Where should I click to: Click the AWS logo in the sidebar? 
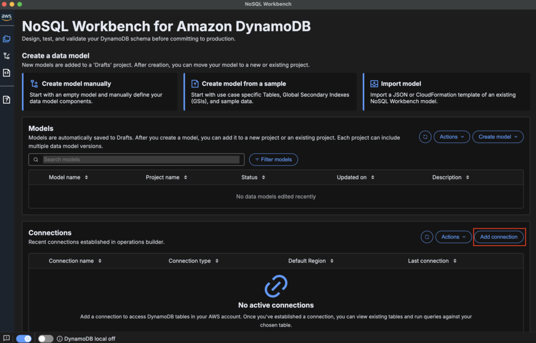click(x=7, y=17)
